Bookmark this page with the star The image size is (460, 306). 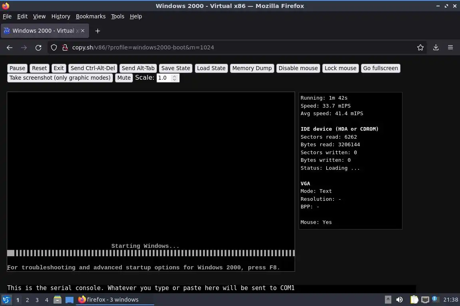(x=420, y=47)
